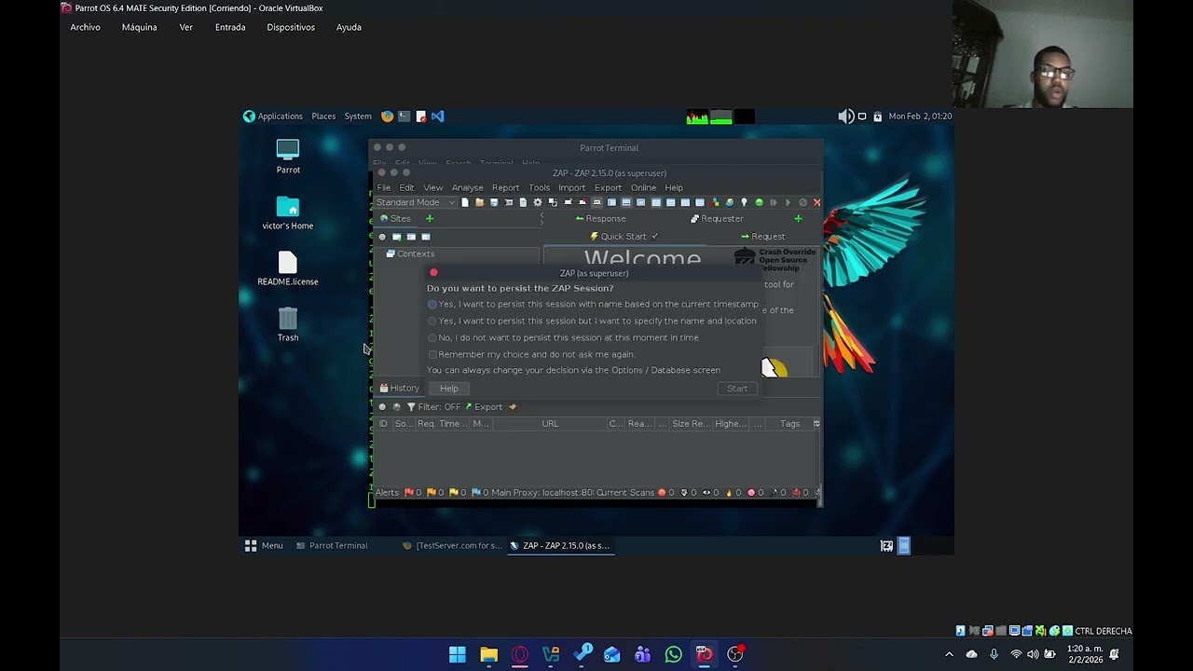Click the New Session toolbar icon in ZAP
The image size is (1193, 671).
tap(465, 202)
